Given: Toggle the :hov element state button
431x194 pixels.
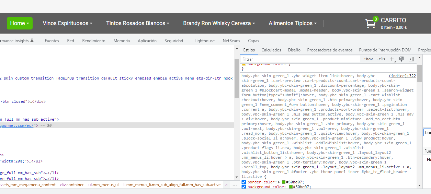Looking at the screenshot, I should pos(368,59).
